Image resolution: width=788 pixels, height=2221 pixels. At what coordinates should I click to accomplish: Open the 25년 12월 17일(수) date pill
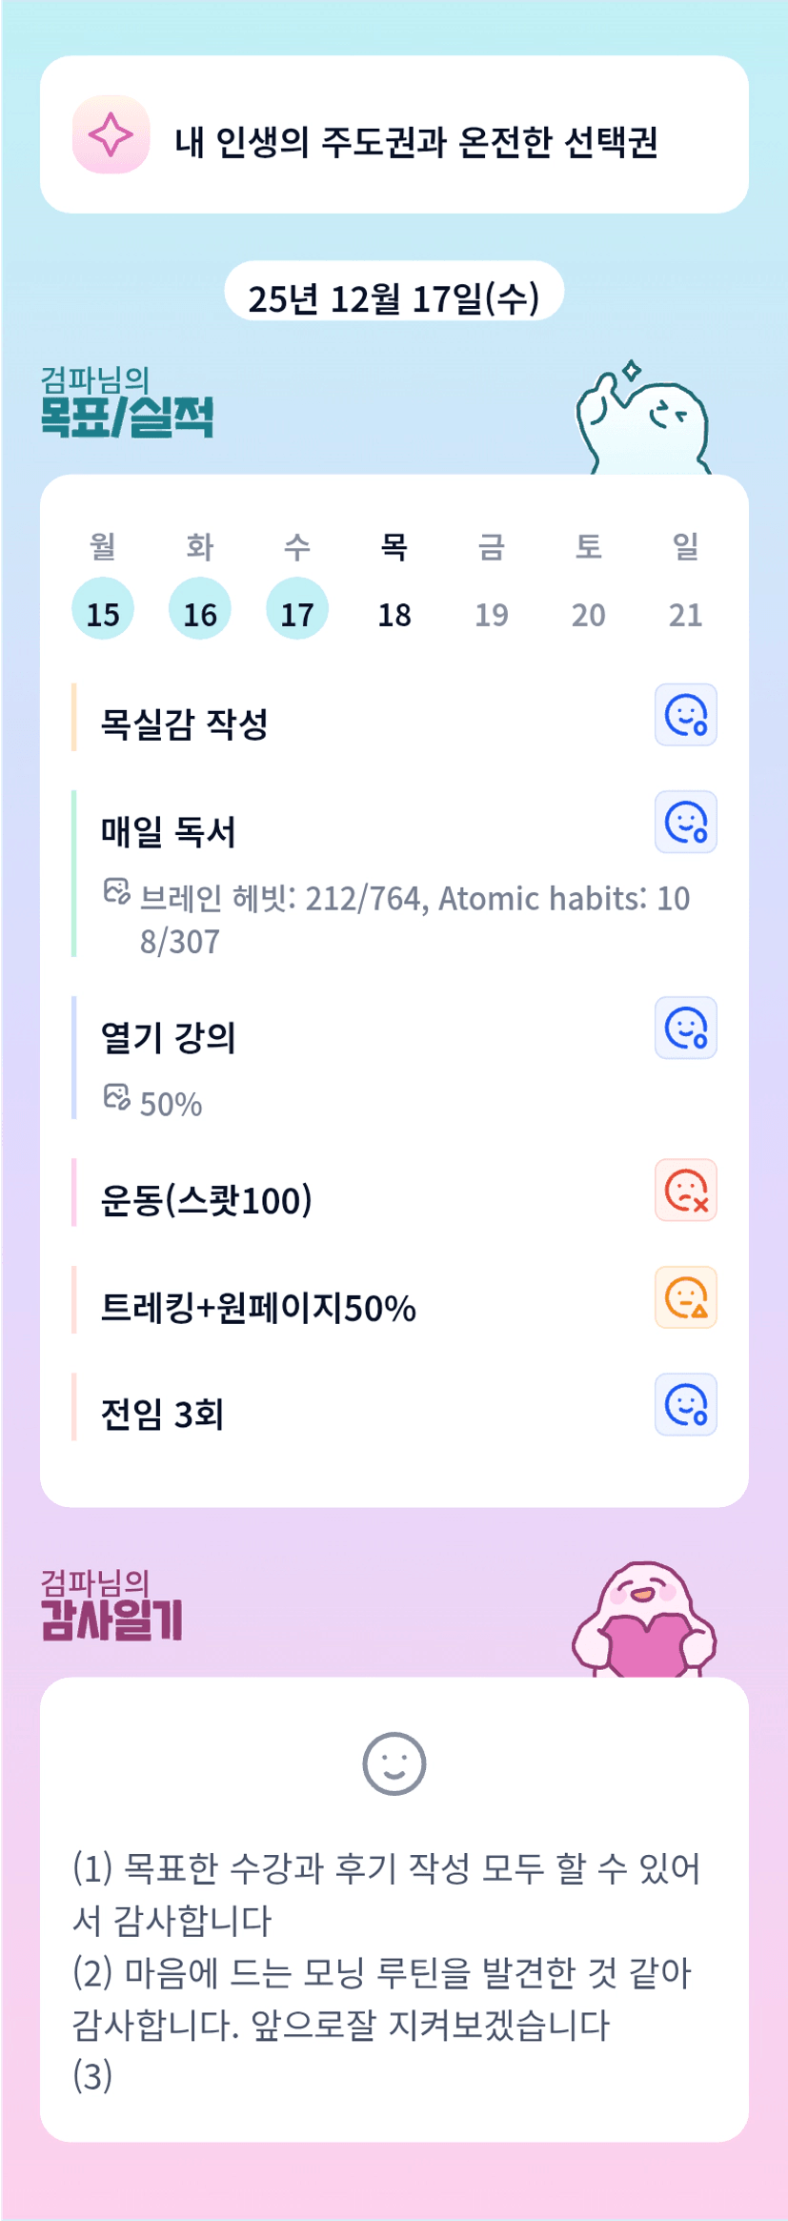coord(394,297)
